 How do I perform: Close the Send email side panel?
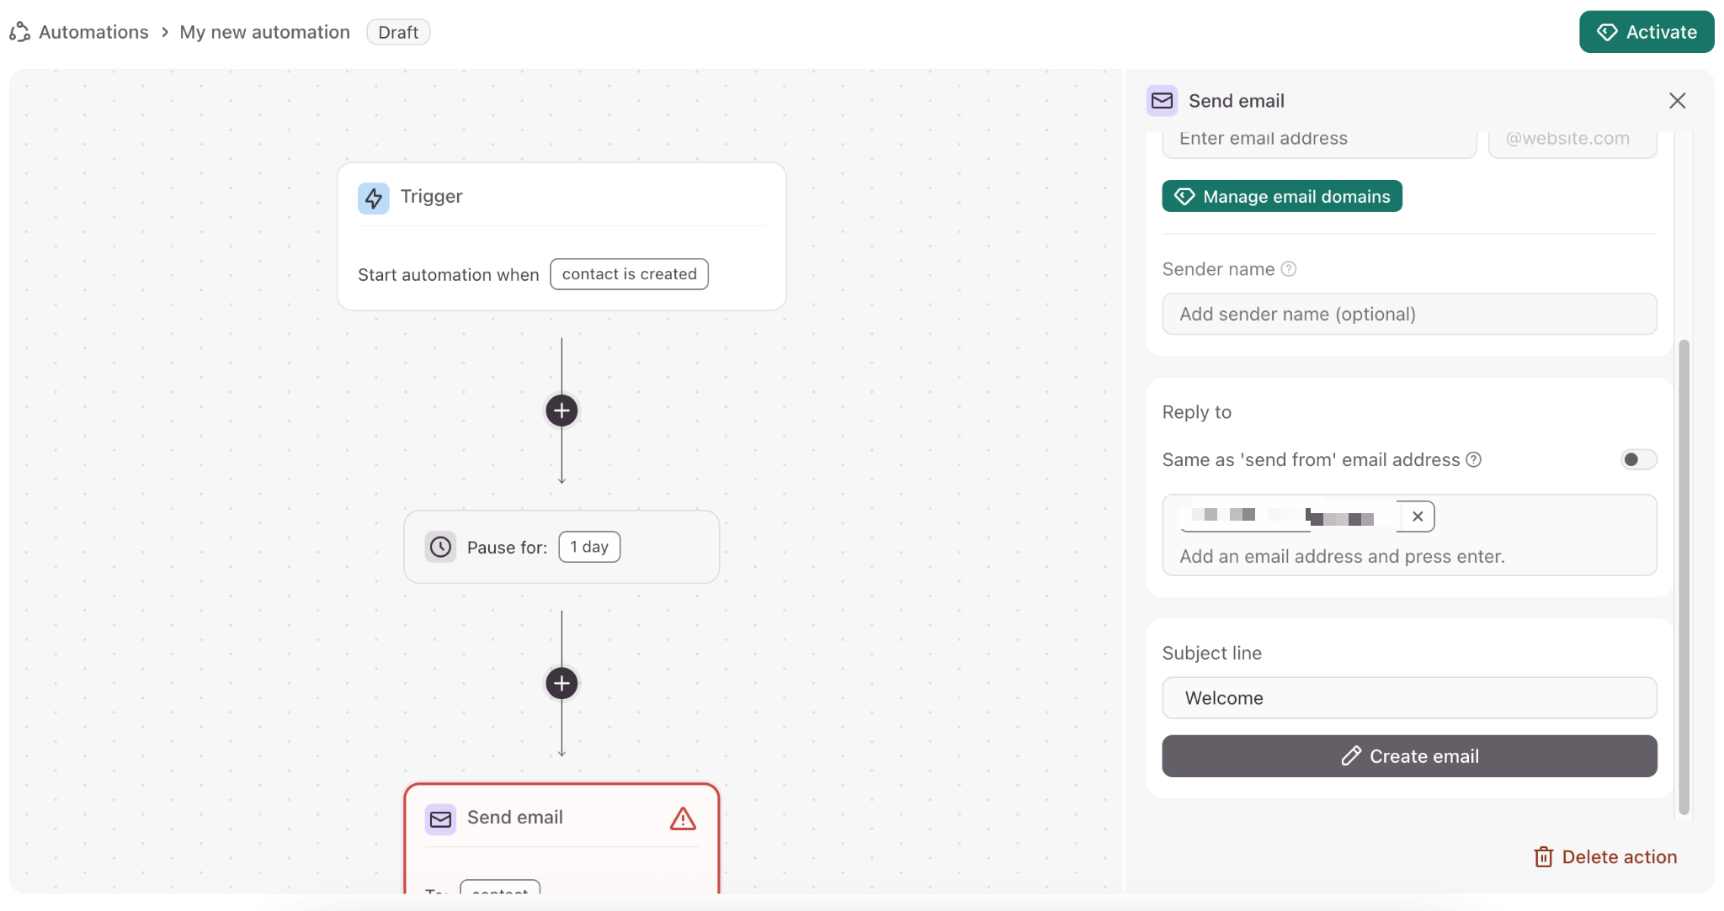point(1677,101)
